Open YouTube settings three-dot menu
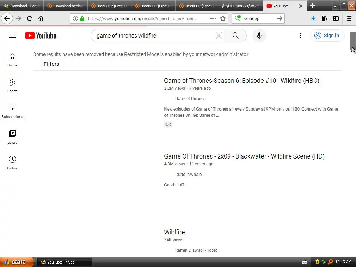Screen dimensions: 356x267 300,36
